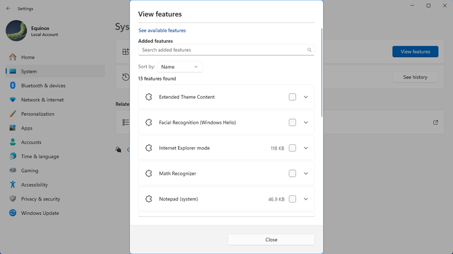Open Network & internet settings
The image size is (453, 254).
coord(55,100)
